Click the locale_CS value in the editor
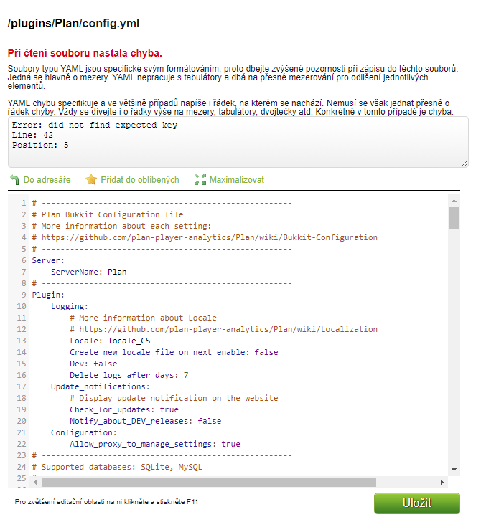Viewport: 481px width, 517px height. [119, 341]
